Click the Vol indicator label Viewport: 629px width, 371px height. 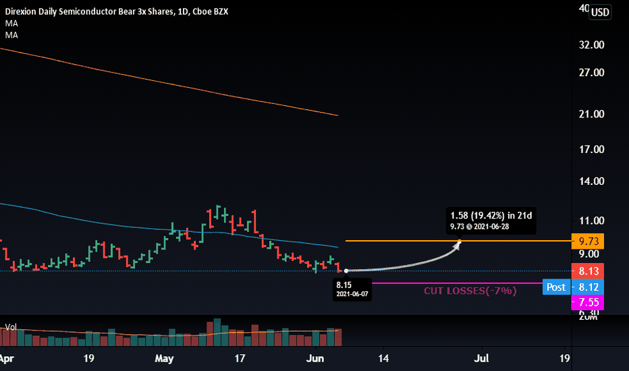11,327
